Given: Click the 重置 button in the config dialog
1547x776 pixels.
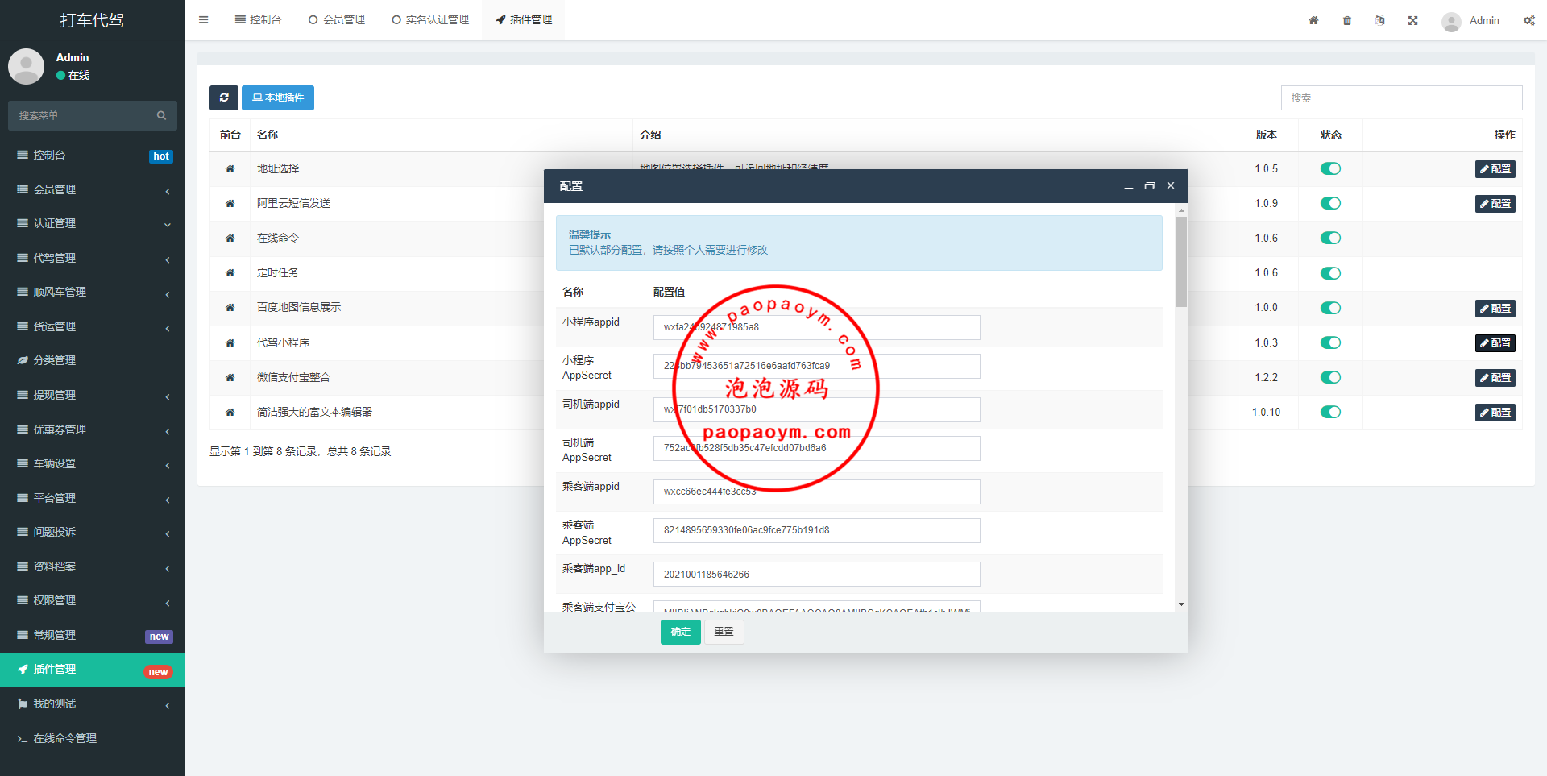Looking at the screenshot, I should point(724,632).
